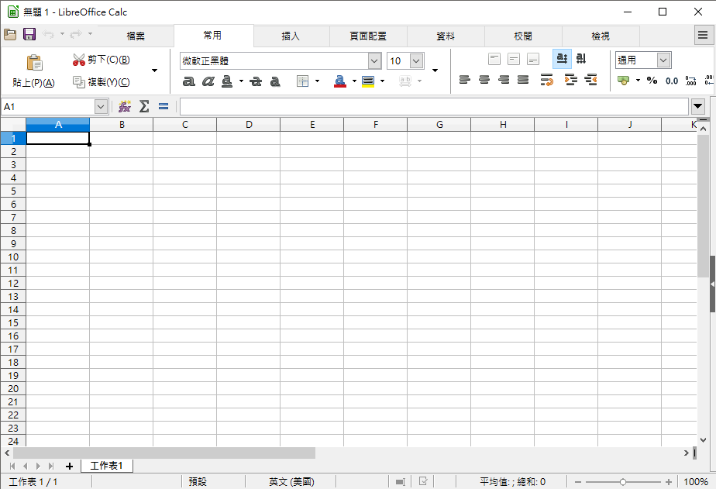Viewport: 716px width, 489px height.
Task: Open the 檔案 tab
Action: [x=136, y=36]
